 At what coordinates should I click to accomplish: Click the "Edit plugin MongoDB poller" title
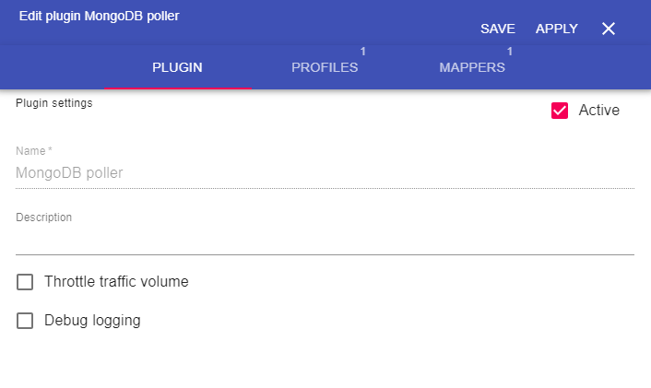tap(99, 16)
